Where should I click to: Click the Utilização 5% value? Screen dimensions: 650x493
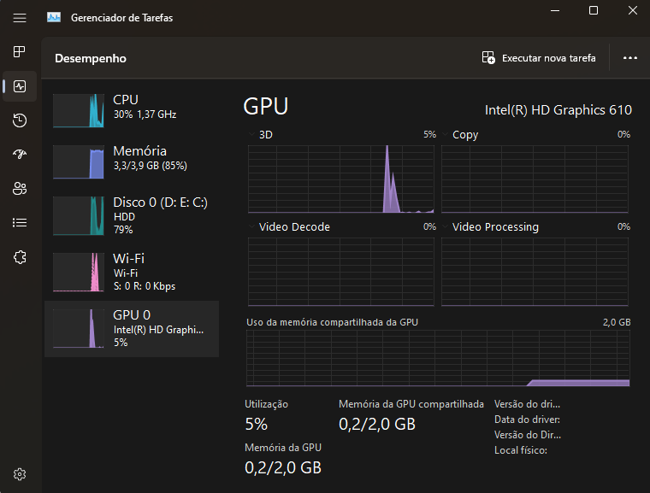click(257, 424)
